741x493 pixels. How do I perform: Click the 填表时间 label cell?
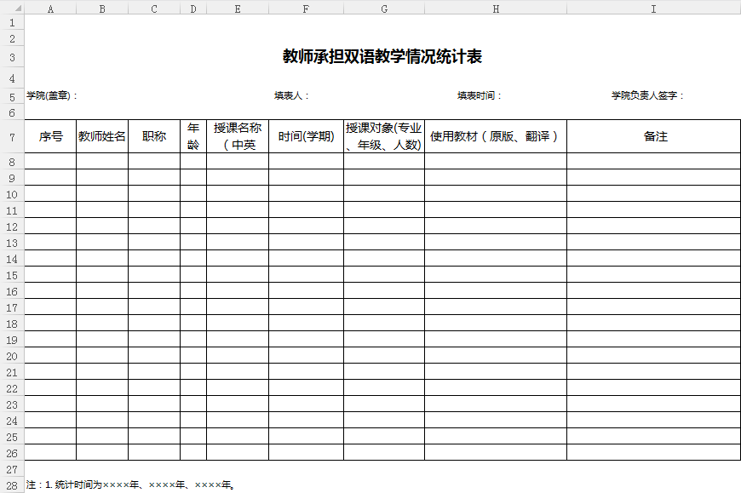(480, 96)
